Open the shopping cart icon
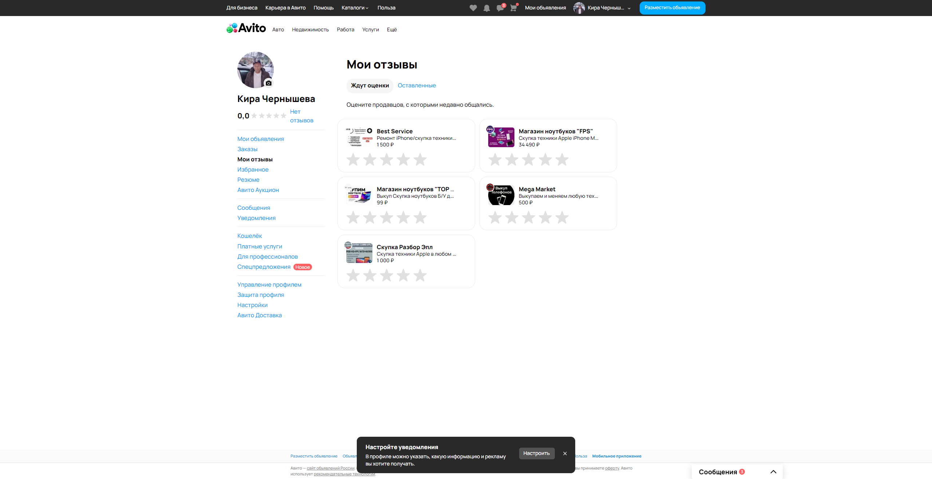The image size is (932, 479). click(513, 8)
